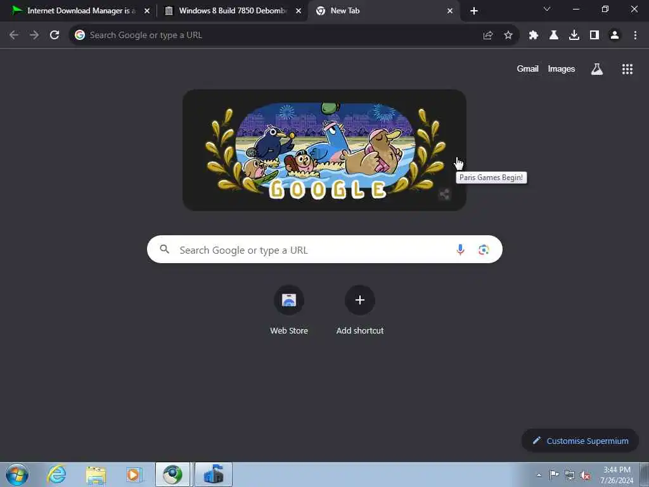Click Customise Supermium button

[x=580, y=441]
